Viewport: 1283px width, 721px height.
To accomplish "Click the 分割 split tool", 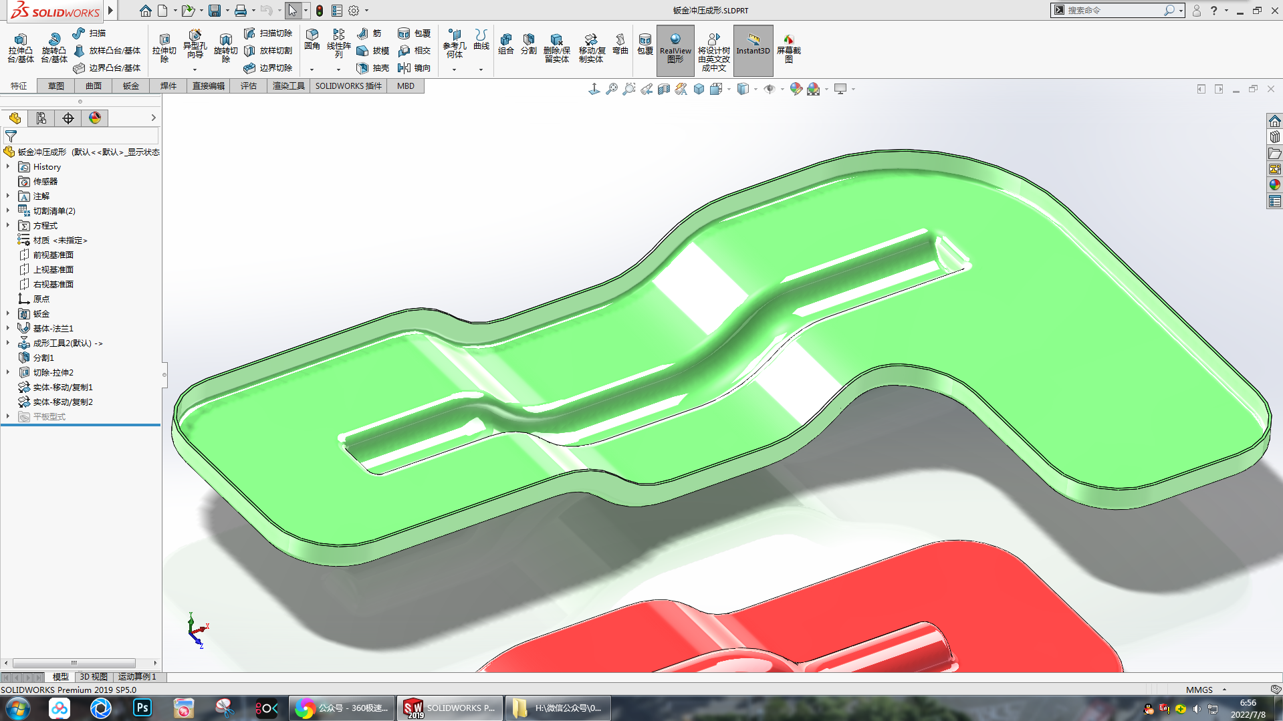I will coord(529,44).
